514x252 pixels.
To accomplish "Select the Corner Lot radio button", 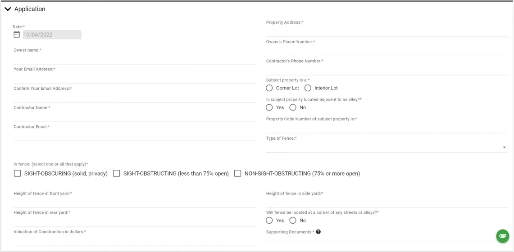I will (269, 88).
